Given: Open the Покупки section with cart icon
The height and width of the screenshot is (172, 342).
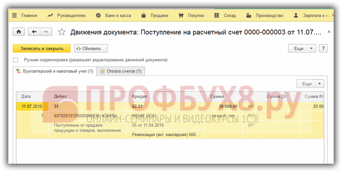Looking at the screenshot, I should [191, 15].
